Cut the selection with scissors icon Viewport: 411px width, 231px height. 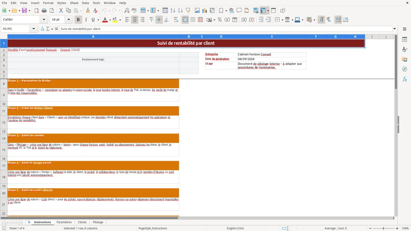pos(61,11)
